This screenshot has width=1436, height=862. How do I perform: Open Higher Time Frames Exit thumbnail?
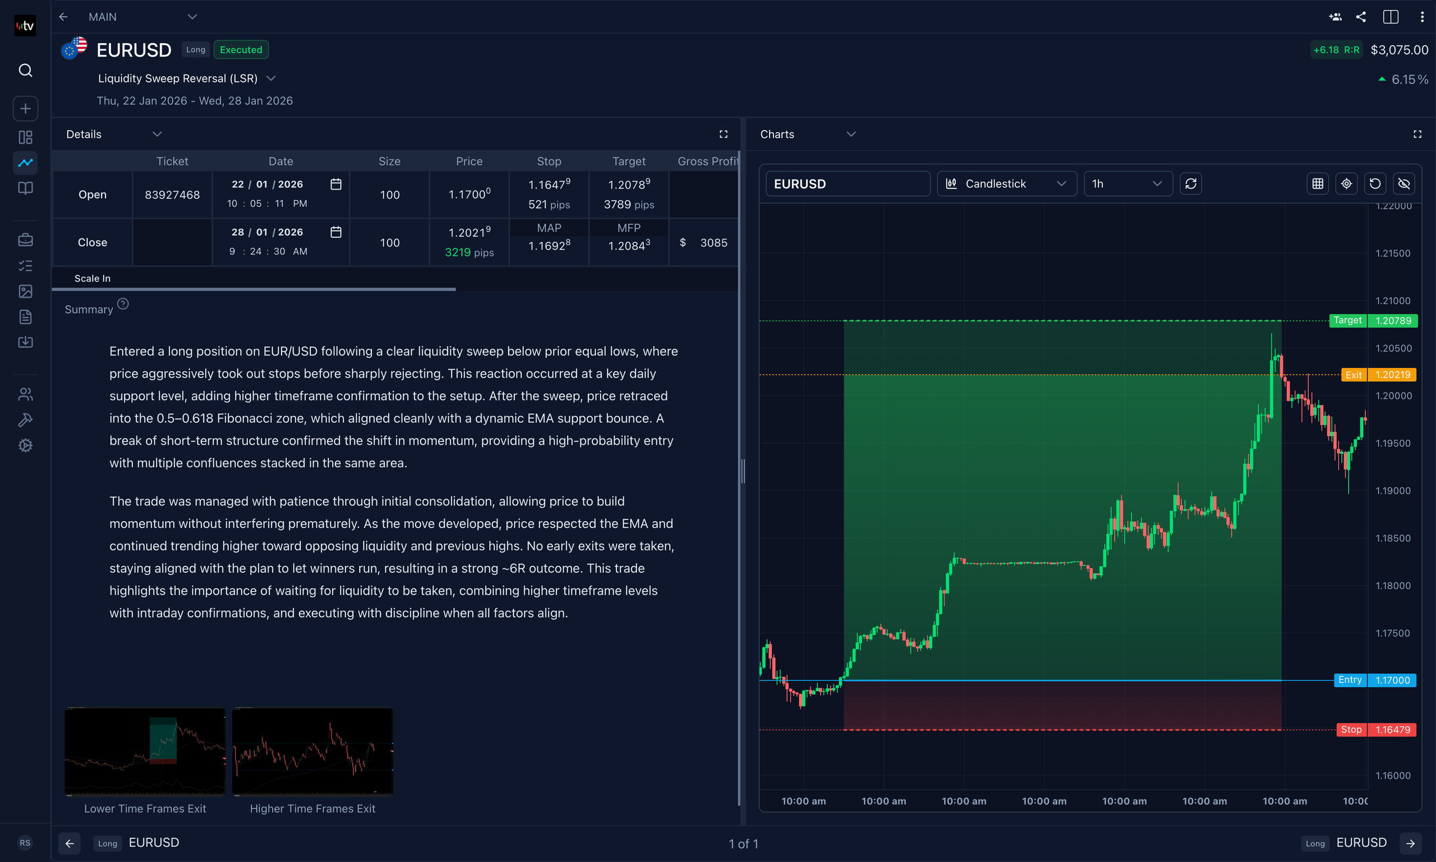point(312,751)
